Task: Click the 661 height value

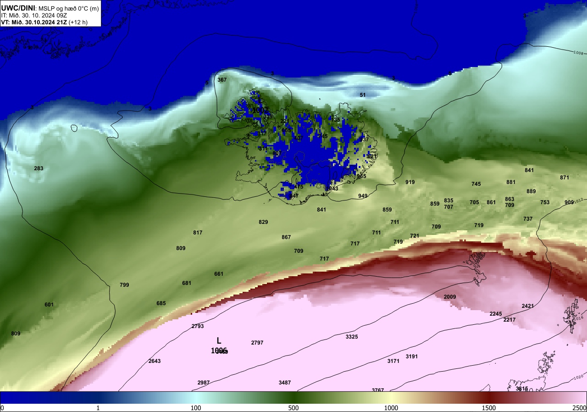Action: coord(219,274)
